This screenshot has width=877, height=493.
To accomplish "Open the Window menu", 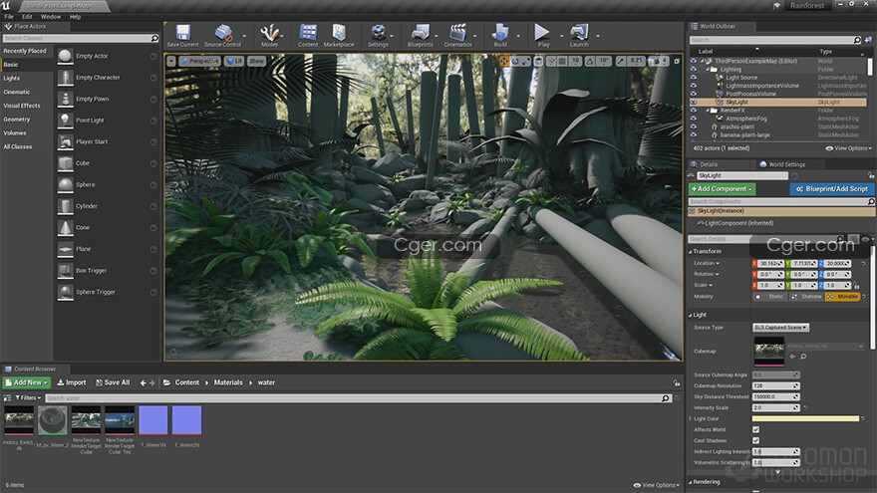I will coord(51,17).
